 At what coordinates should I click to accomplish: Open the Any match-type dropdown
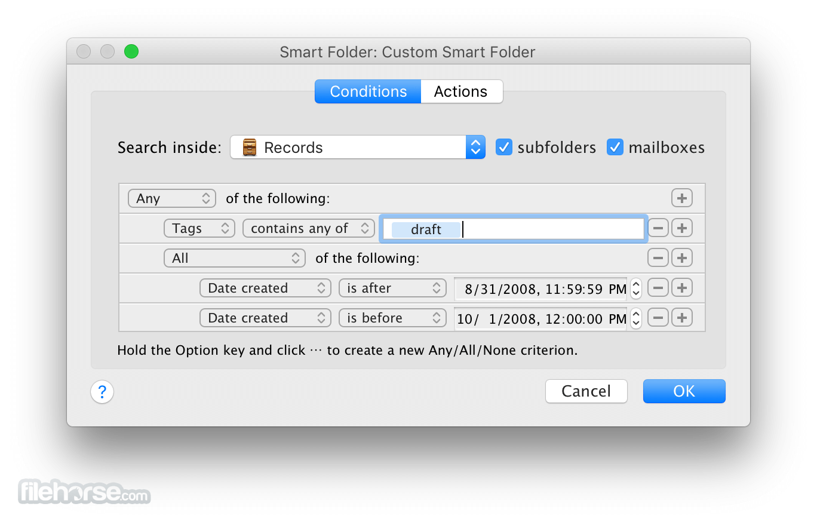[172, 198]
